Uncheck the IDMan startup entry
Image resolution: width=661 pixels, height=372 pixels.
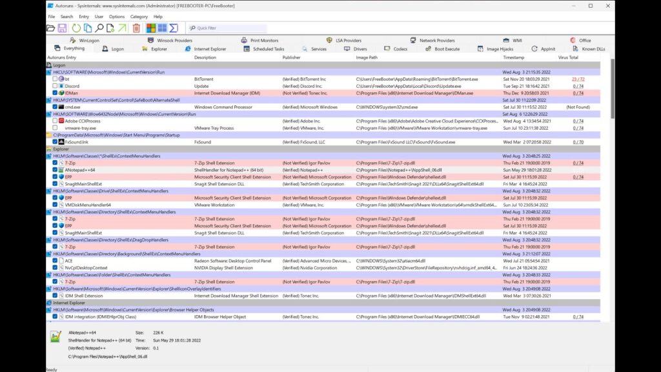pos(55,93)
